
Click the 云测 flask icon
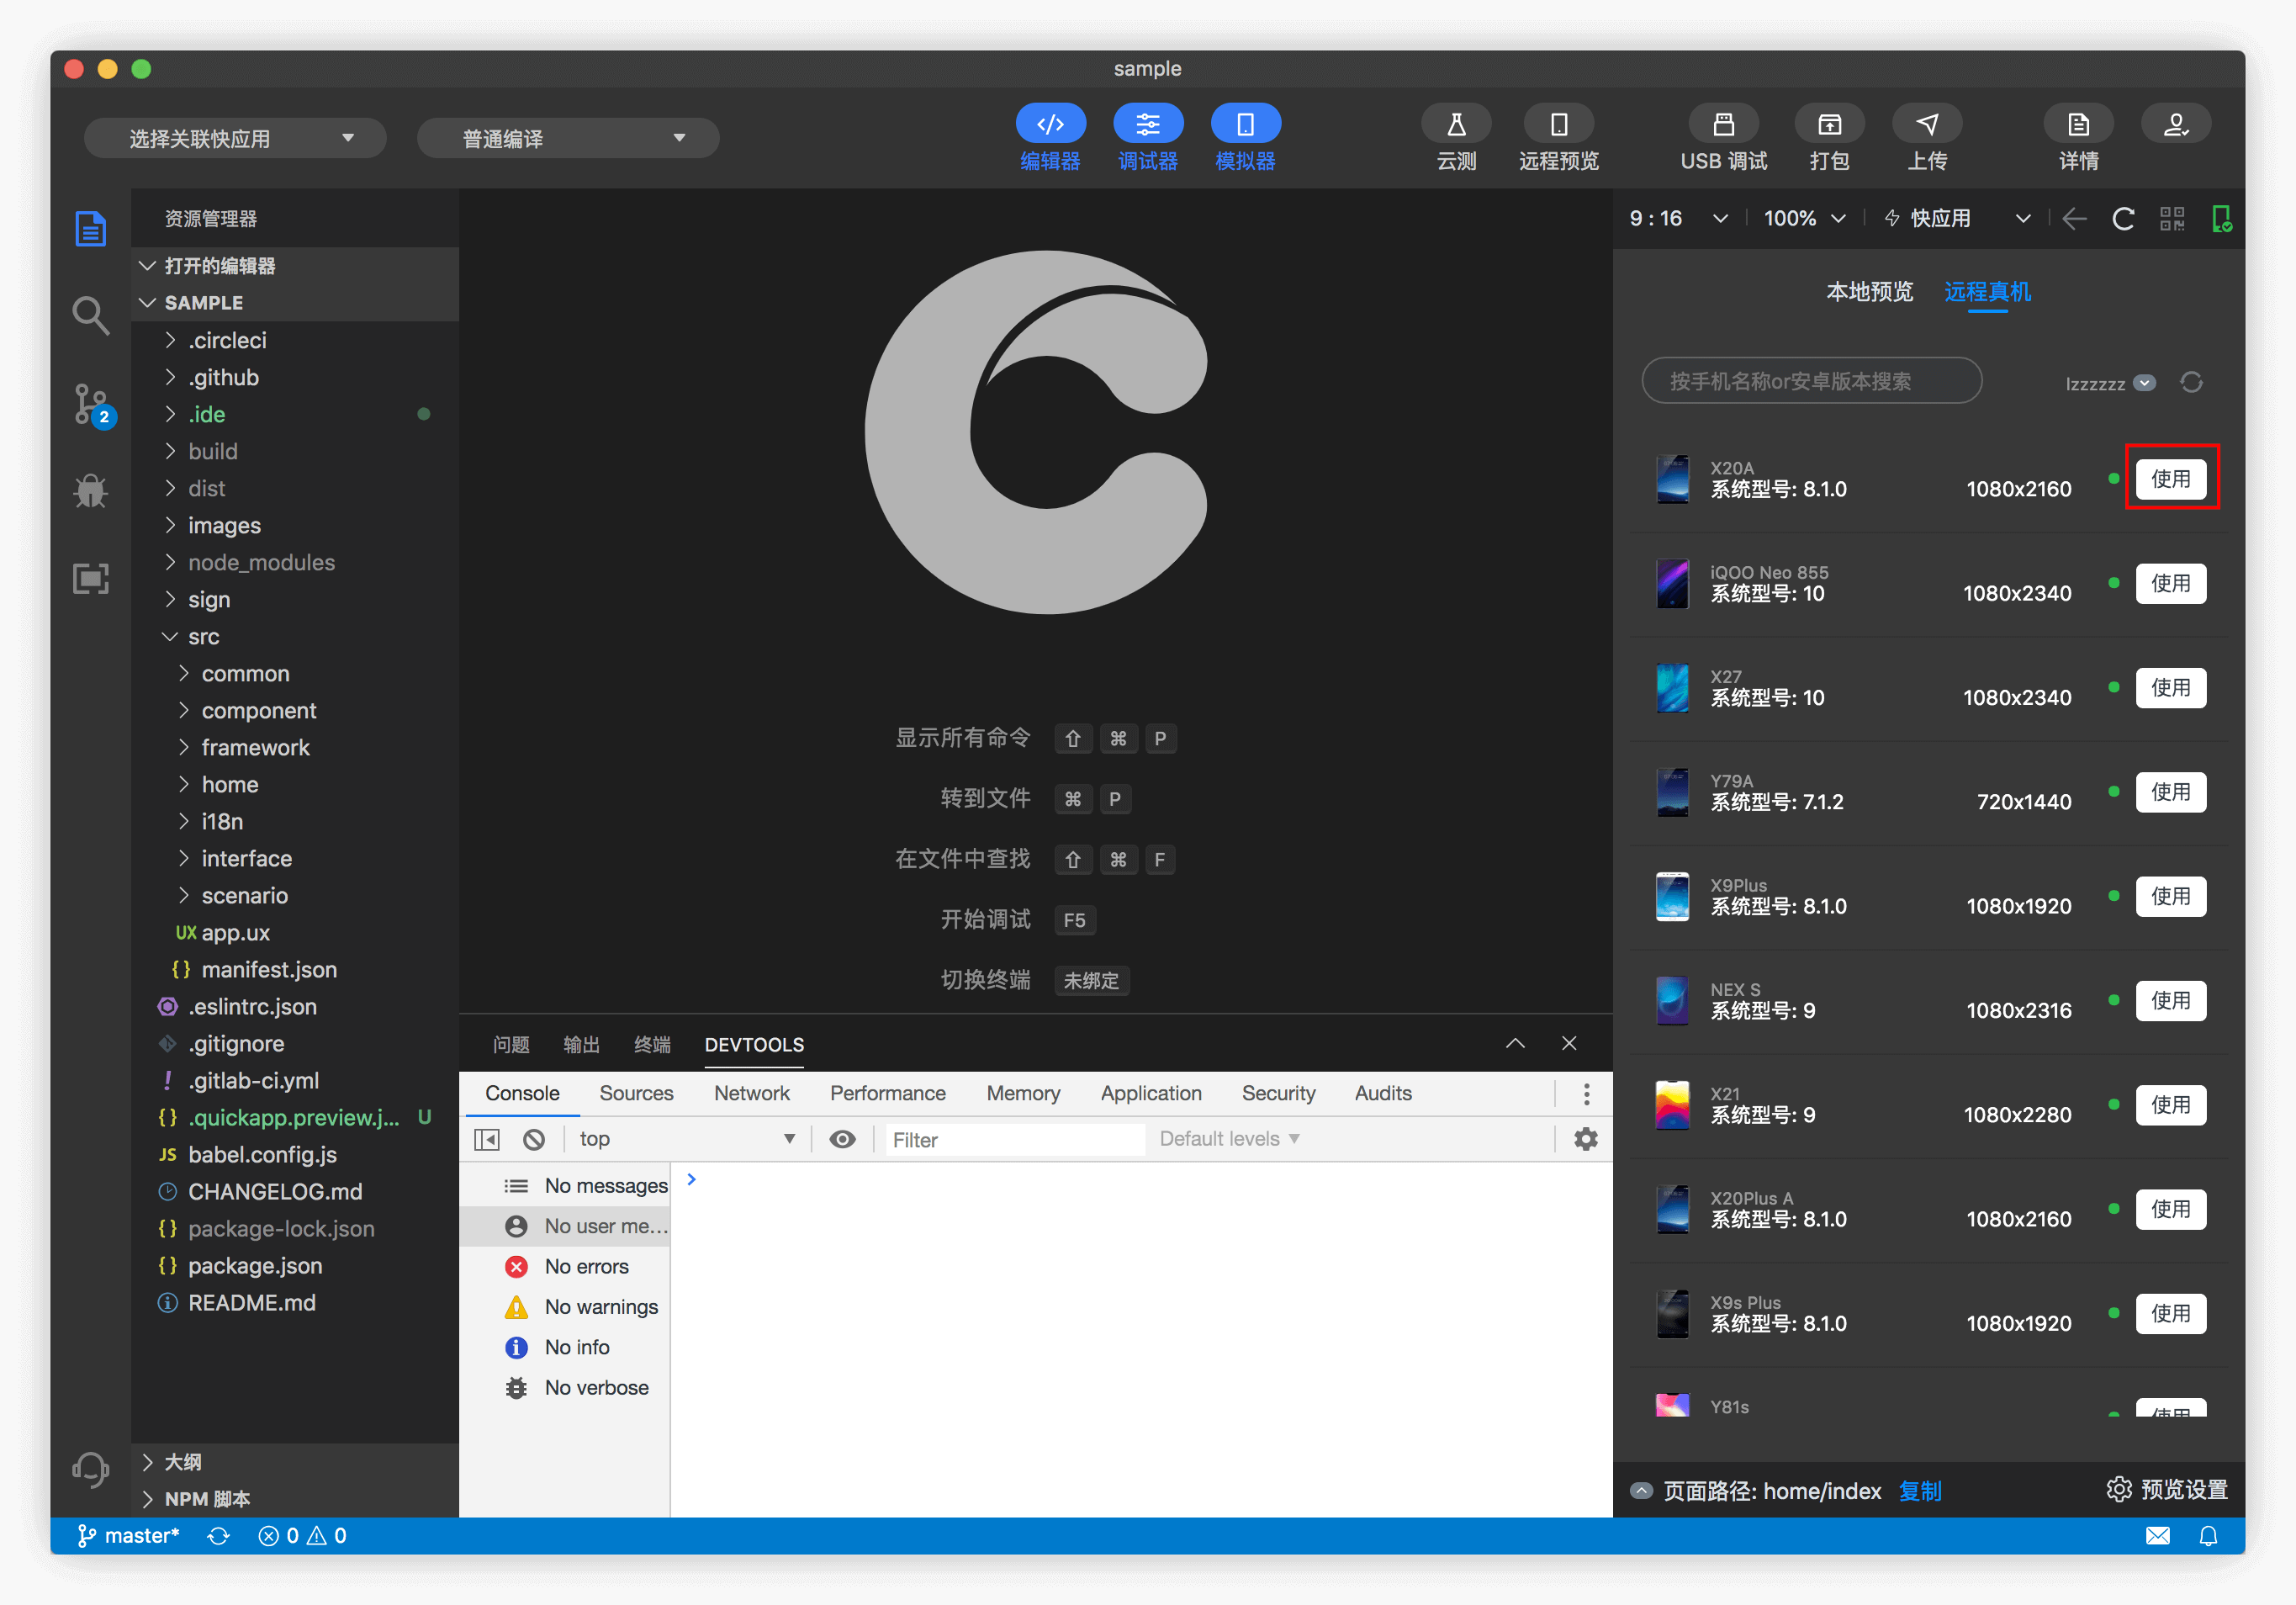click(x=1456, y=125)
